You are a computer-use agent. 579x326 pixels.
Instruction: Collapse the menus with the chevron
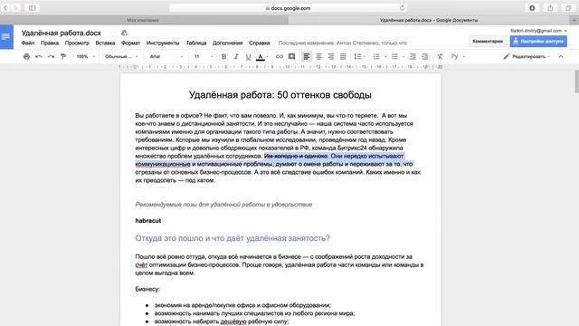(561, 56)
